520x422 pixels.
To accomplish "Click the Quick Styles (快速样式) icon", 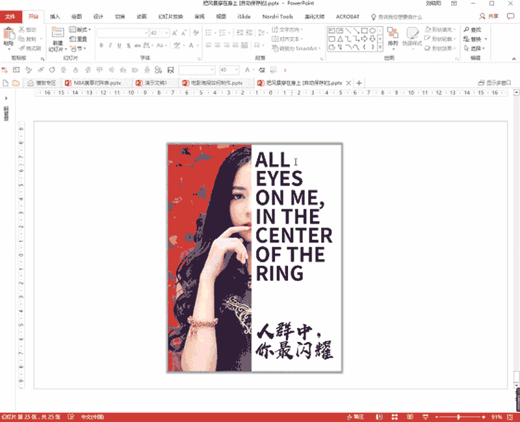I will click(x=412, y=33).
